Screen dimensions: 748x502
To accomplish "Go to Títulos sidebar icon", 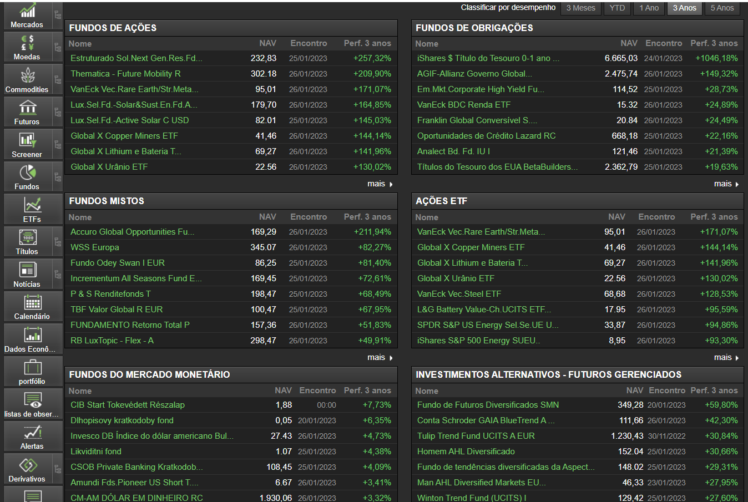I will pos(27,237).
